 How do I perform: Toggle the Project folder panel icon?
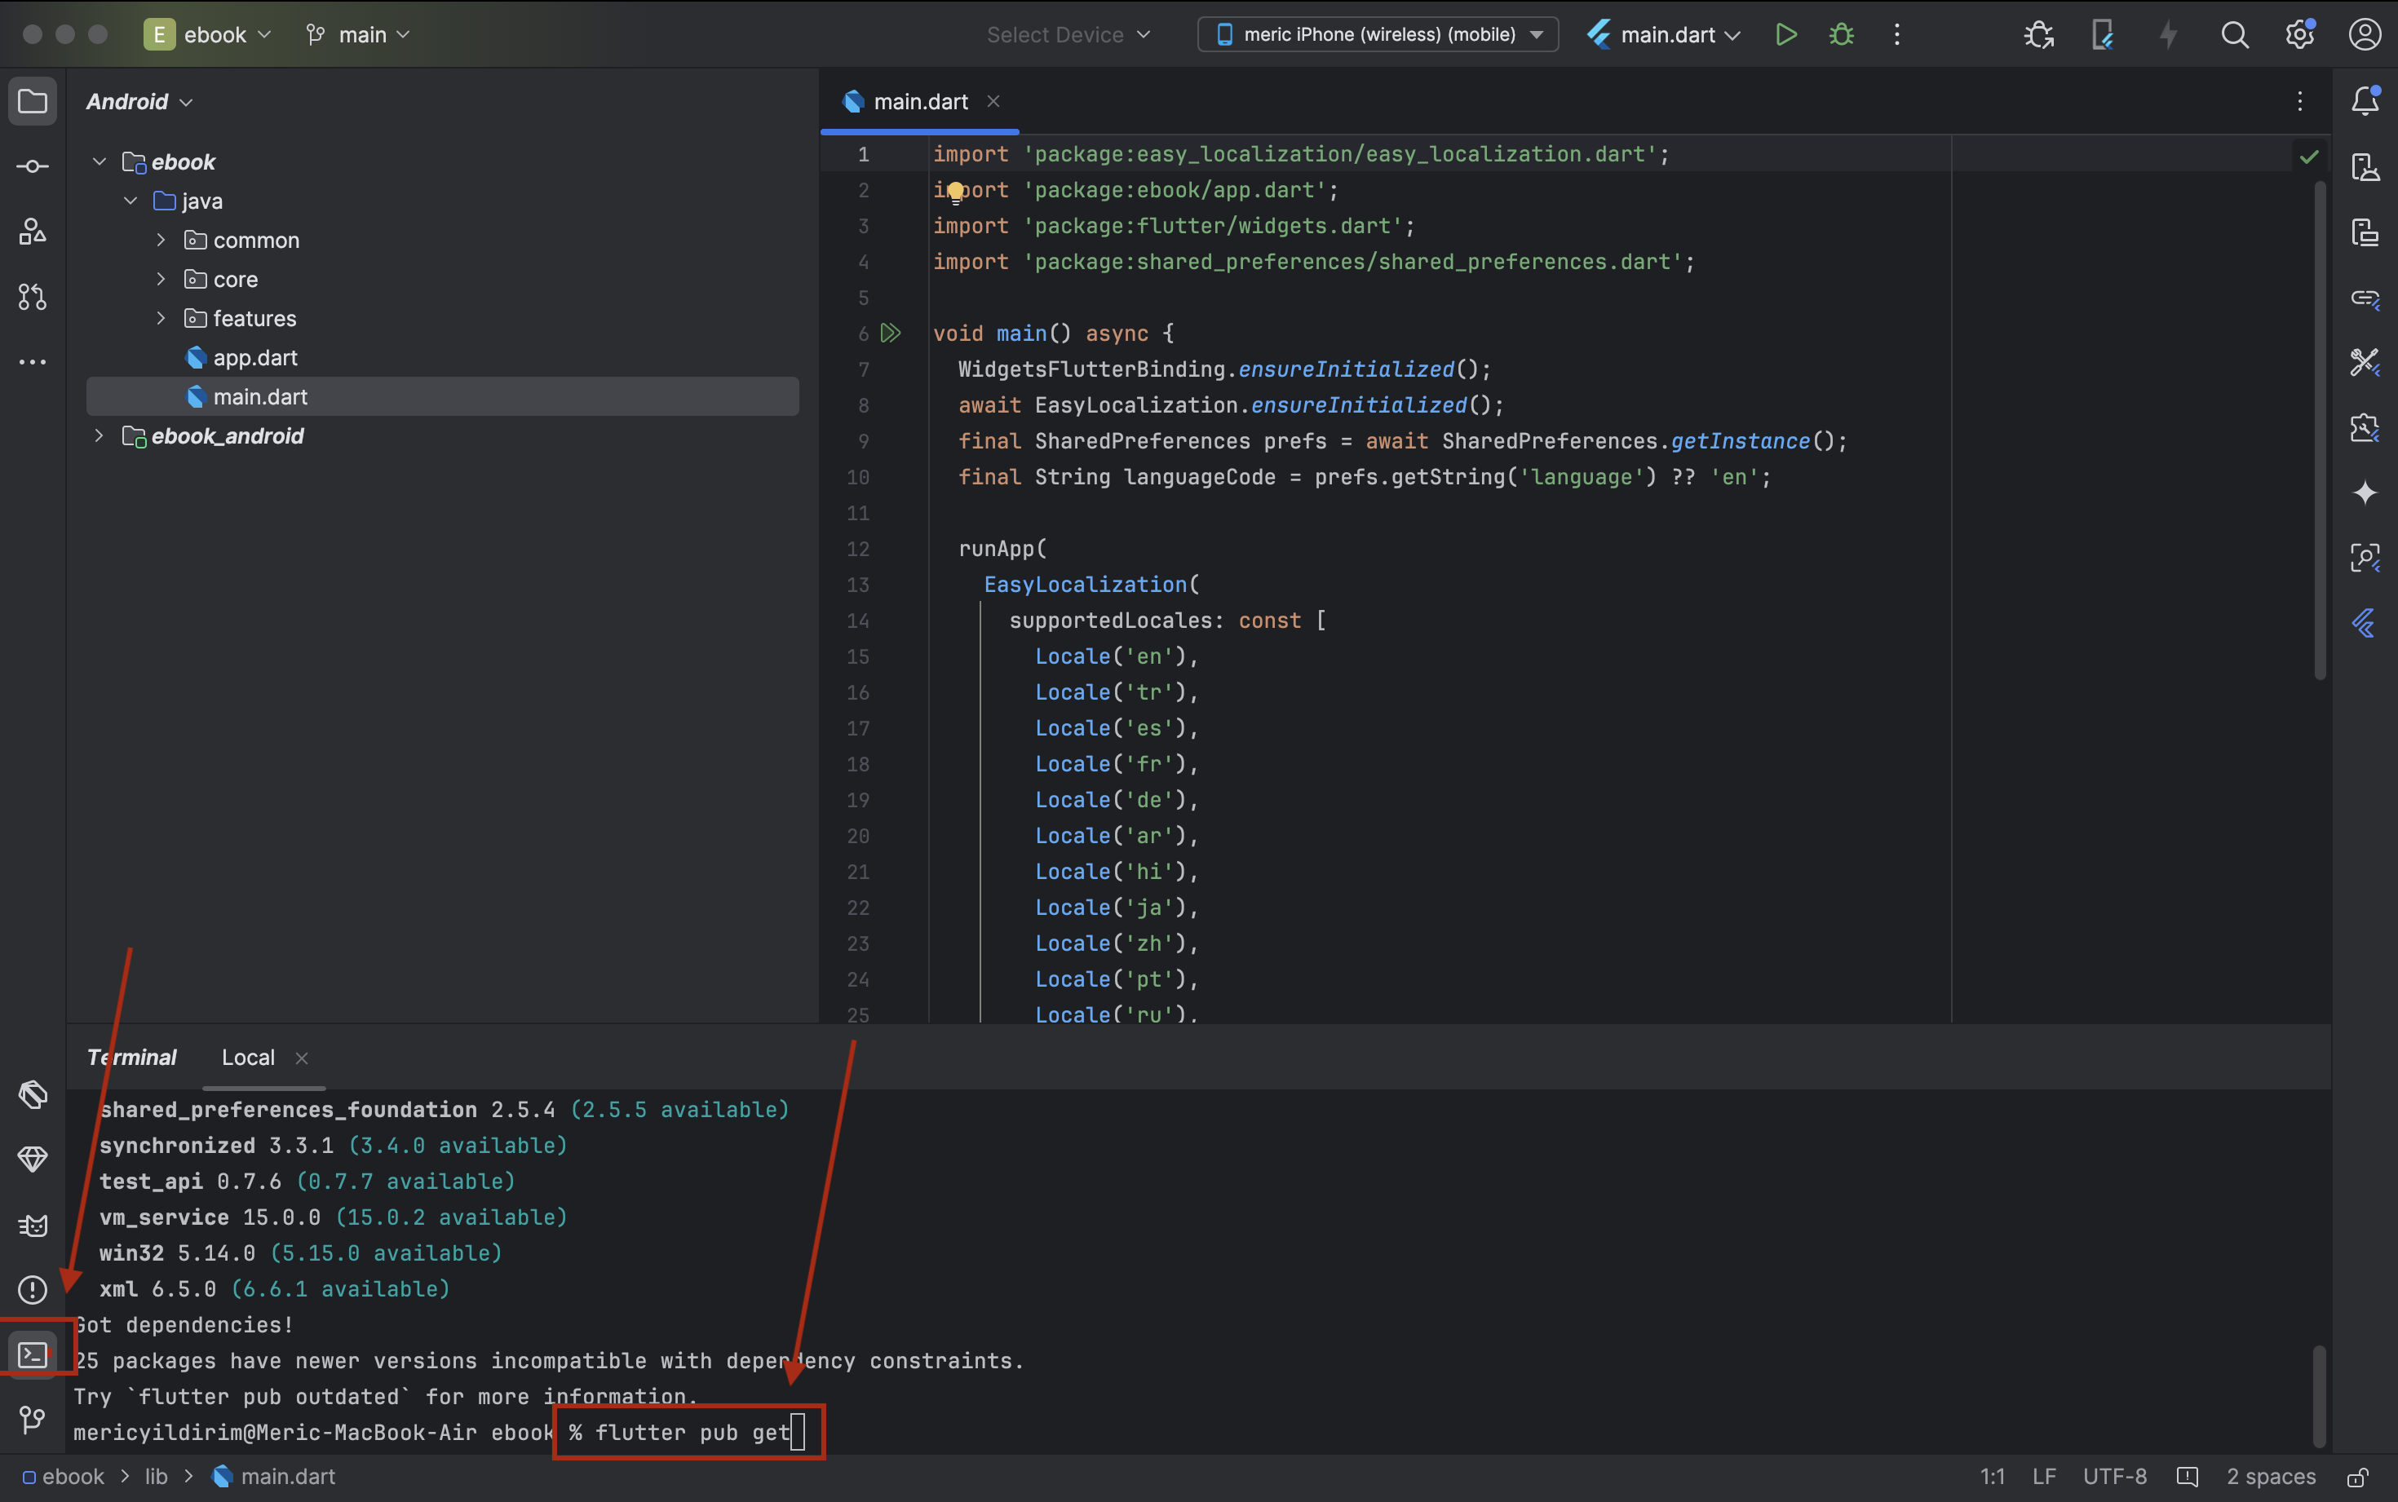point(33,101)
